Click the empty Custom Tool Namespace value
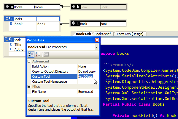This screenshot has height=119, width=178. [x=88, y=82]
